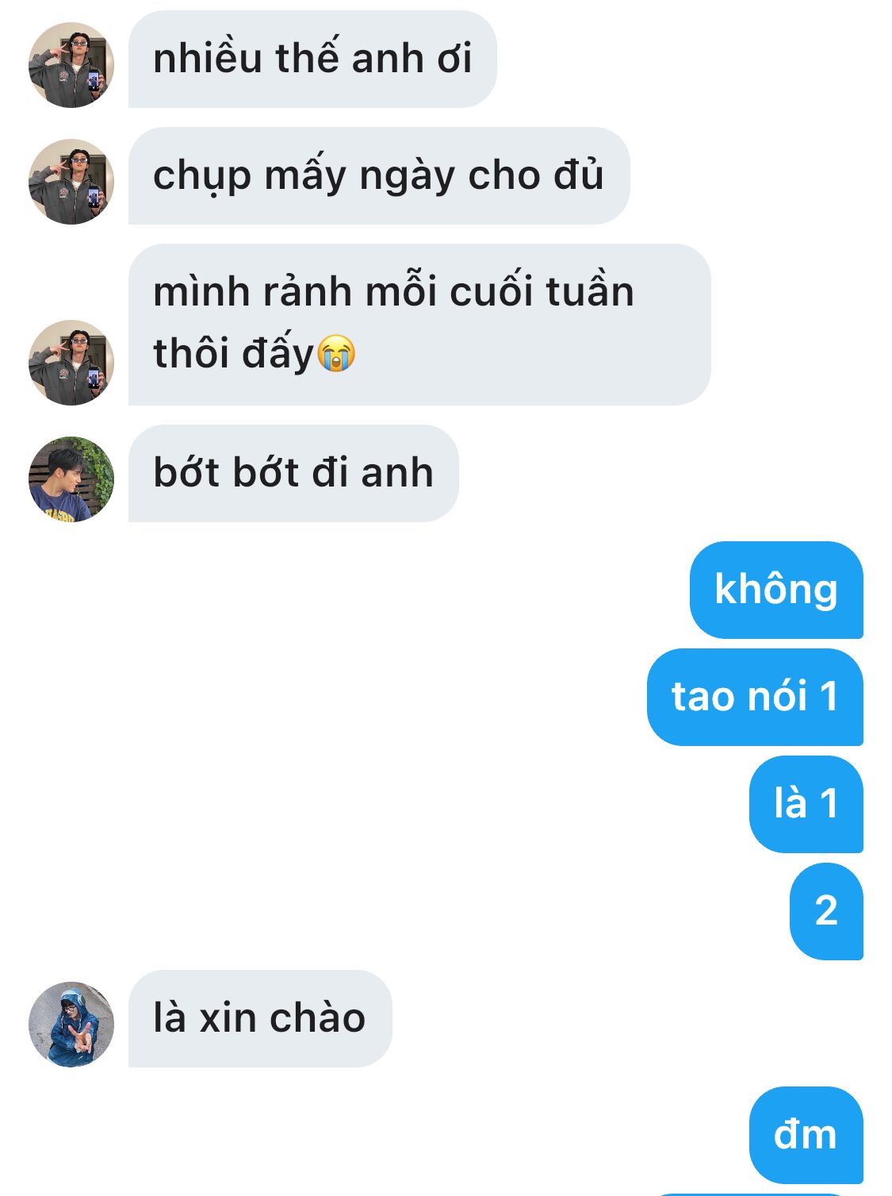Select avatar beside 'mình rảnh mỗi cuối tuần' message
892x1196 pixels.
pyautogui.click(x=71, y=363)
